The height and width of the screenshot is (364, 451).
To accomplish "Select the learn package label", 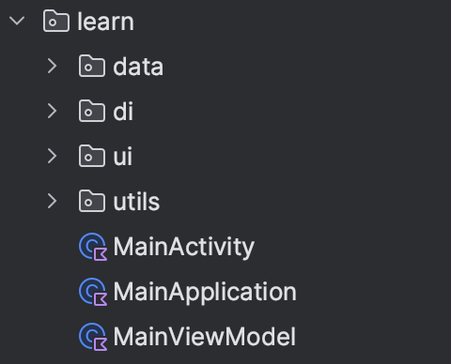I will (105, 22).
